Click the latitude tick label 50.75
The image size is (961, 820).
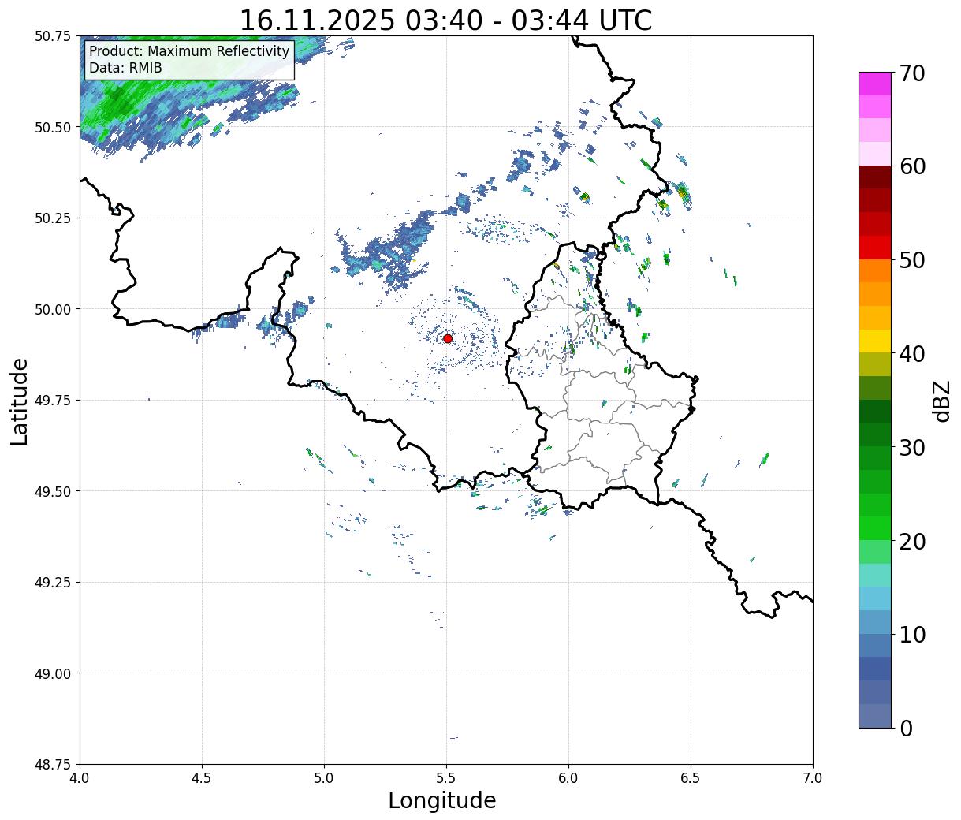(53, 35)
